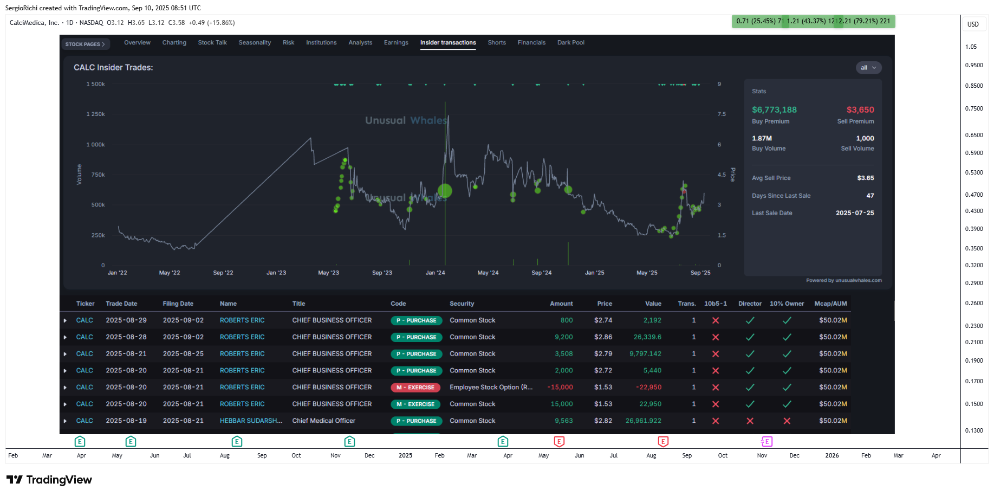
Task: Click the CalciMedica, Inc. symbol title
Action: click(x=34, y=23)
